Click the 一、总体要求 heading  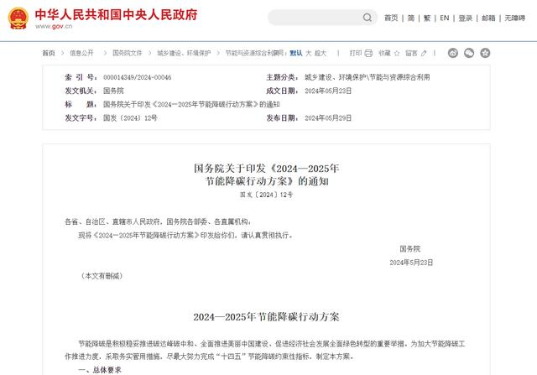100,370
